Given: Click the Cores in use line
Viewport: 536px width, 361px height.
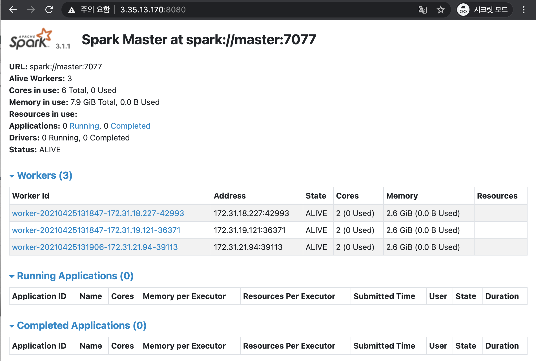Looking at the screenshot, I should point(63,90).
